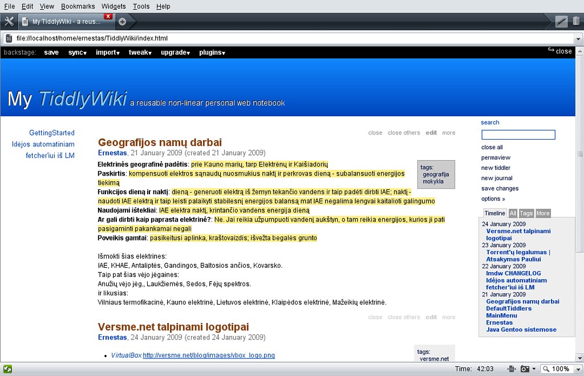The image size is (584, 376).
Task: Open the Help menu
Action: pyautogui.click(x=163, y=6)
